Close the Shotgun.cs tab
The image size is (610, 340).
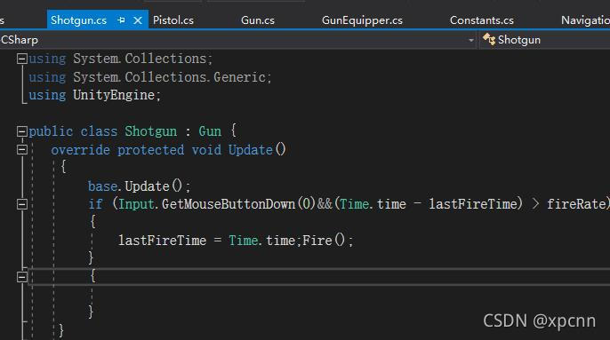click(x=138, y=20)
